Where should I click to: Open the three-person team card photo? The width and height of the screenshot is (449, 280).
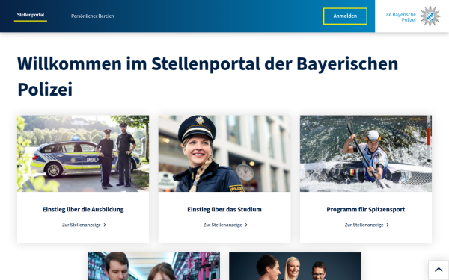click(295, 266)
